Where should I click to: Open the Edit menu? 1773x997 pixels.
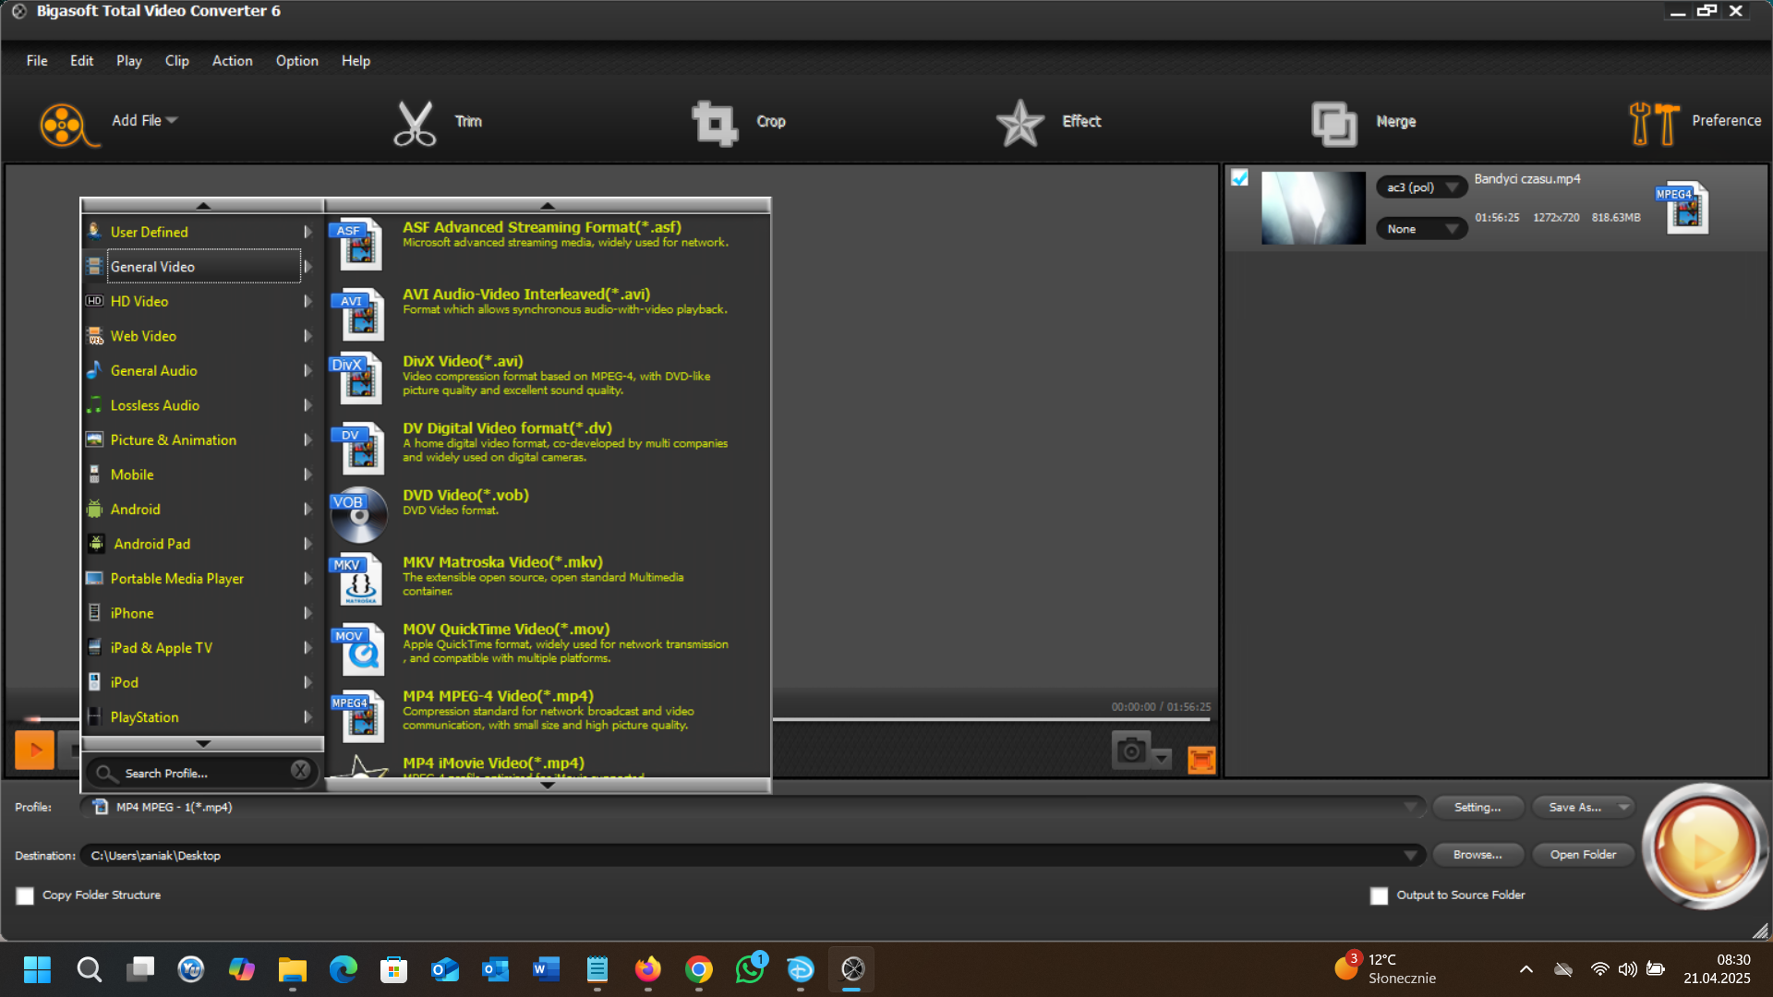81,61
